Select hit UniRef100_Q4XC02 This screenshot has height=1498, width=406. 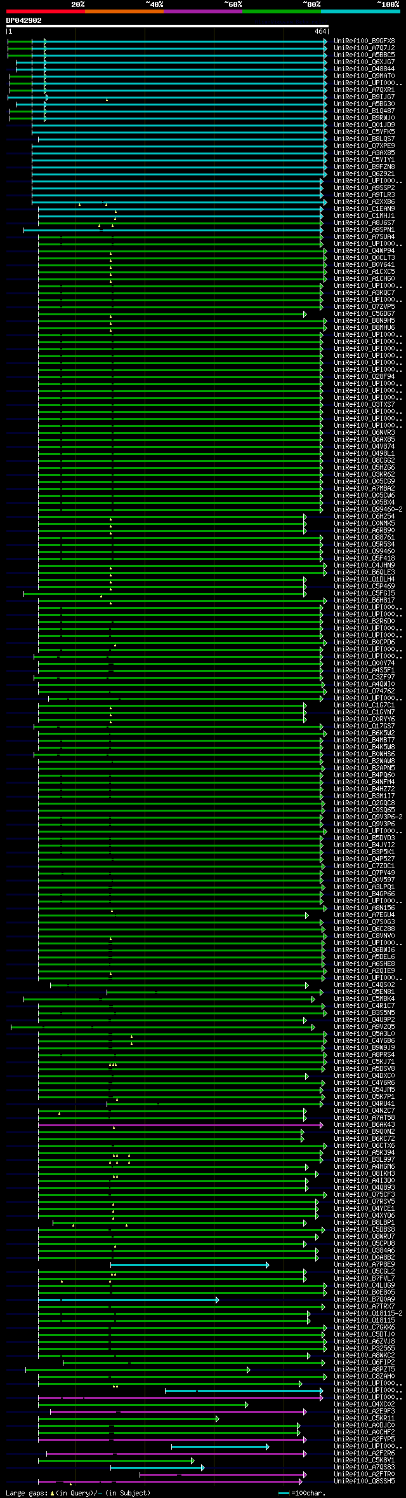coord(364,1404)
